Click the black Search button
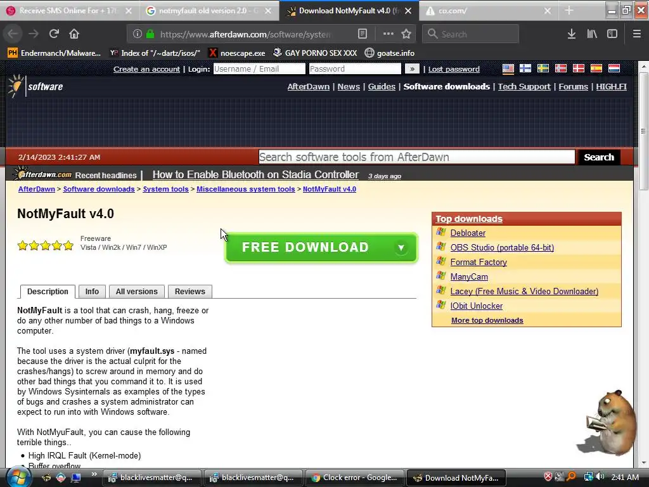The height and width of the screenshot is (487, 649). 598,157
